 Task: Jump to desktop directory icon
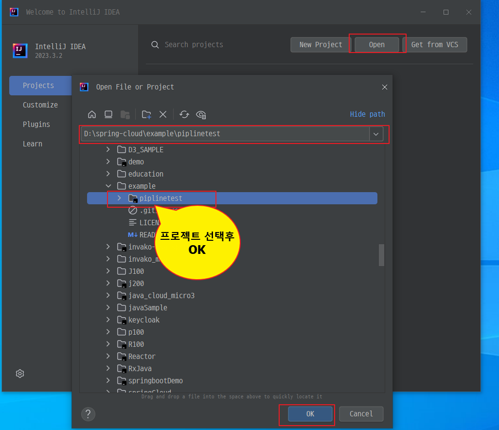pos(108,114)
